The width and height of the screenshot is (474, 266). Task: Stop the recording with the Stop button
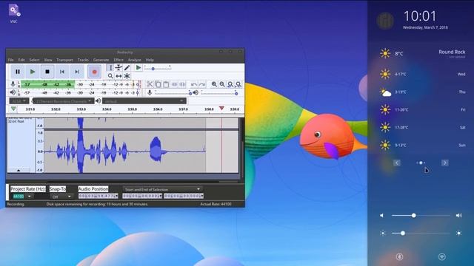47,72
